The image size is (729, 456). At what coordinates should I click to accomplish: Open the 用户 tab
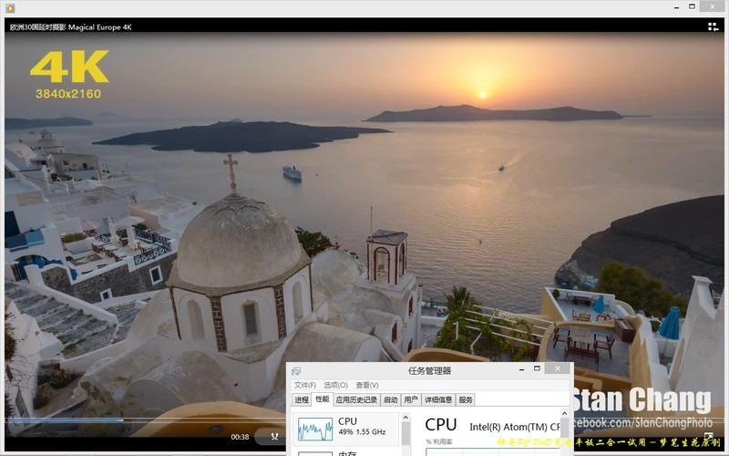[411, 399]
